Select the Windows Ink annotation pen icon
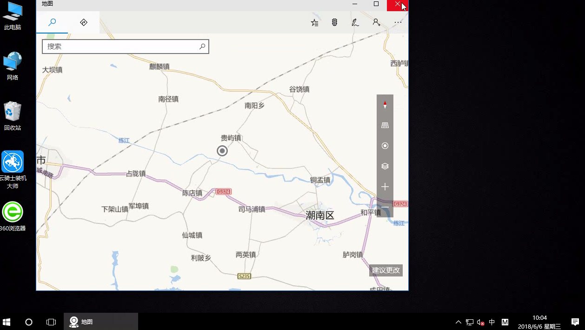 (355, 22)
